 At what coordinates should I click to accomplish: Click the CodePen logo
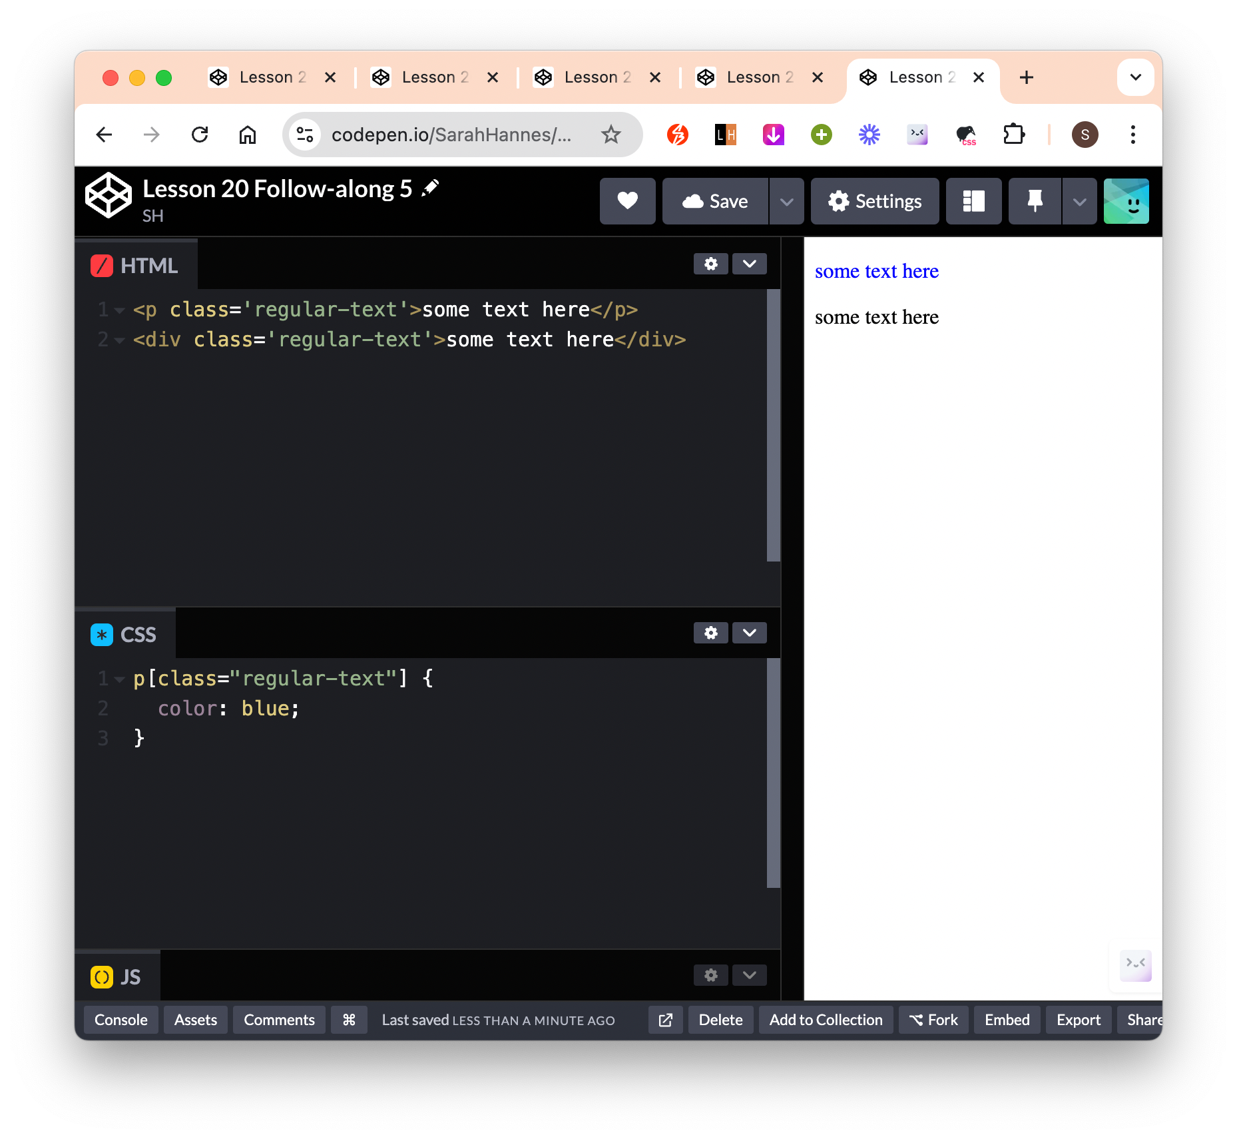(x=109, y=195)
